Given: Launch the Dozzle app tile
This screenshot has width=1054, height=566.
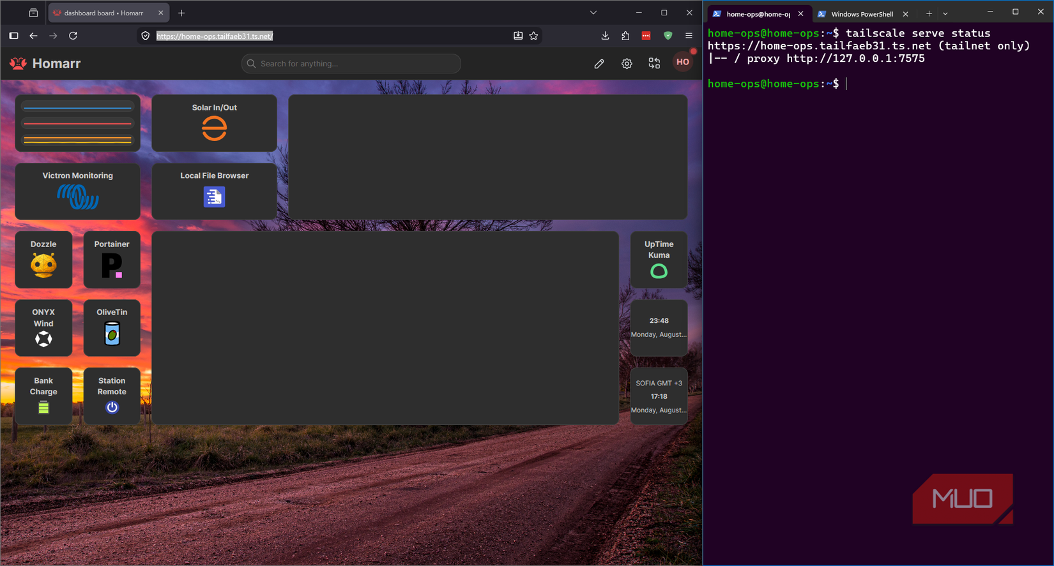Looking at the screenshot, I should (x=43, y=260).
